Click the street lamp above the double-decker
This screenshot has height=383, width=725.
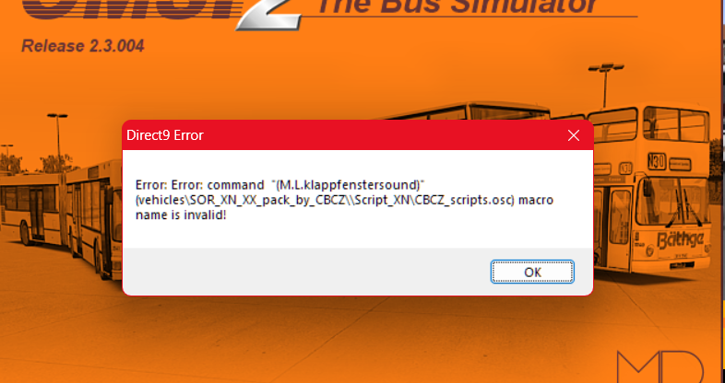[605, 83]
